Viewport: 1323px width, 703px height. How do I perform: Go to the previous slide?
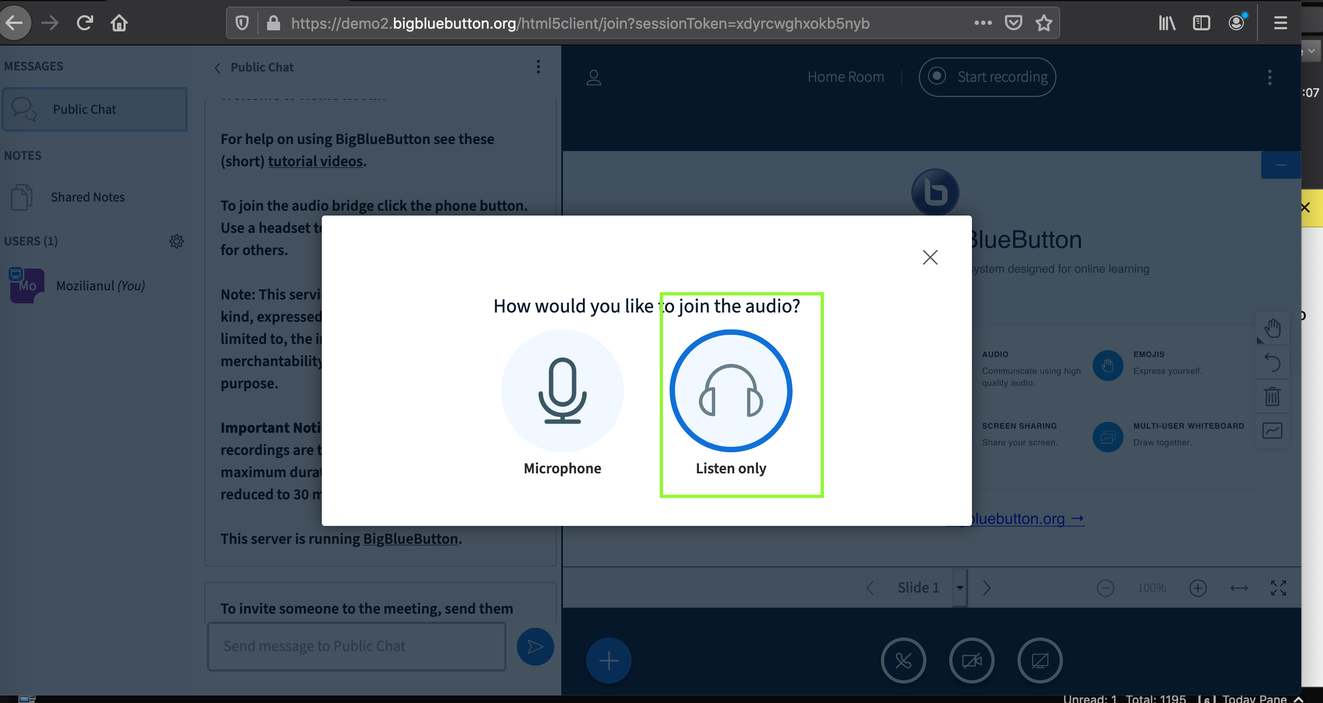tap(870, 588)
